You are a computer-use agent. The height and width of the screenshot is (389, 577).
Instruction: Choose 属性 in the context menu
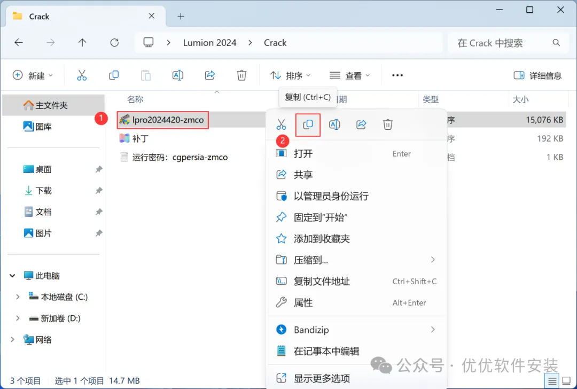pos(356,302)
